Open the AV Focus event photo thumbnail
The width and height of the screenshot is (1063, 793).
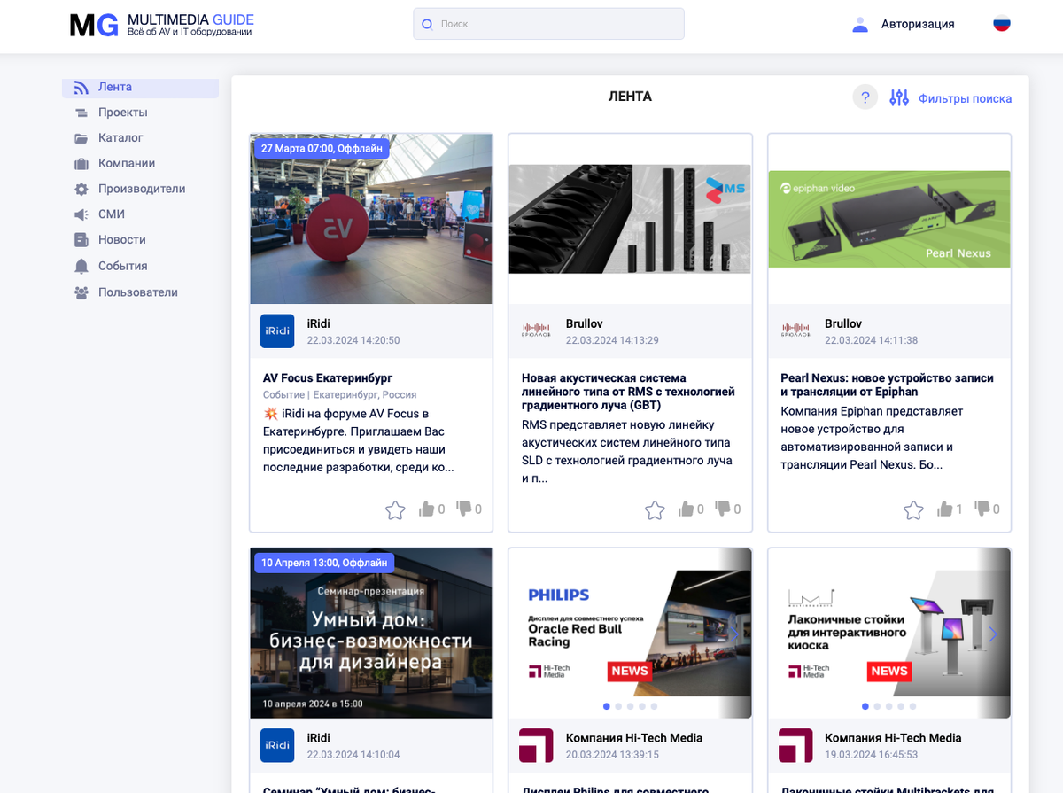click(x=371, y=219)
